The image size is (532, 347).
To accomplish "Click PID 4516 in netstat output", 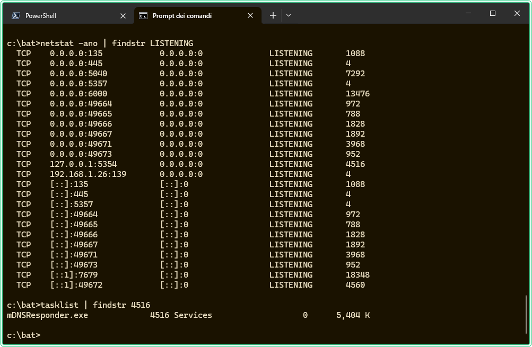I will tap(355, 164).
